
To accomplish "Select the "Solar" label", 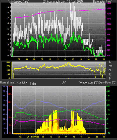I will coord(33,84).
